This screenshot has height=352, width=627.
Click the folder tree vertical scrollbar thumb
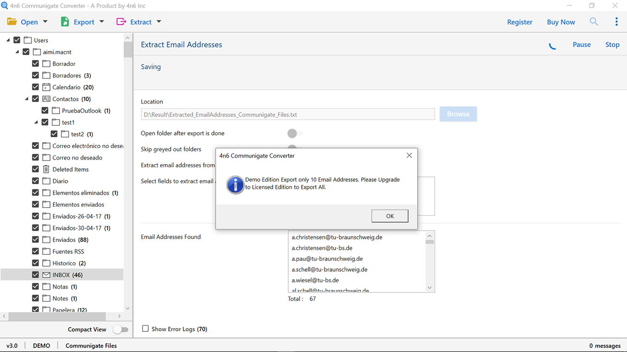coord(128,49)
